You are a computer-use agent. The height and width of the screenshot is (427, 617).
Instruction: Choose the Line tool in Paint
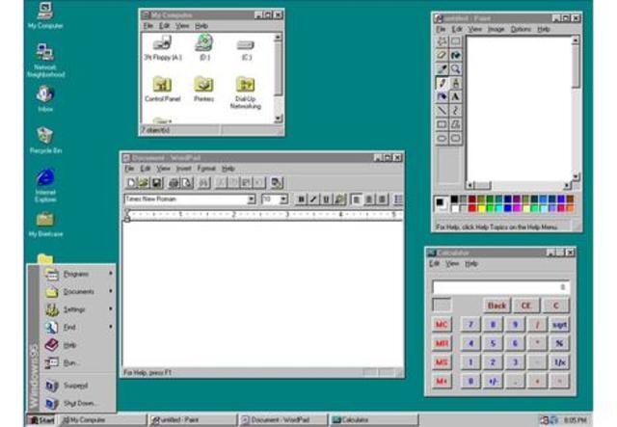(x=442, y=111)
